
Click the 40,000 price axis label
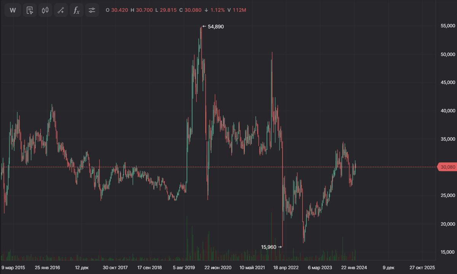click(447, 111)
